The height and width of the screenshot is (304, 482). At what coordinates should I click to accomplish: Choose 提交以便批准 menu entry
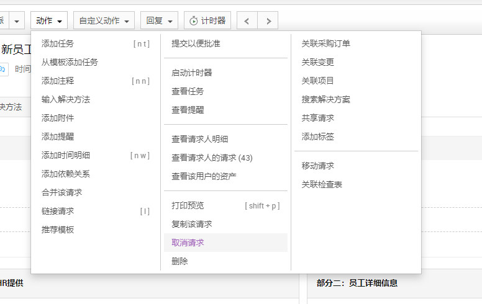tap(196, 43)
